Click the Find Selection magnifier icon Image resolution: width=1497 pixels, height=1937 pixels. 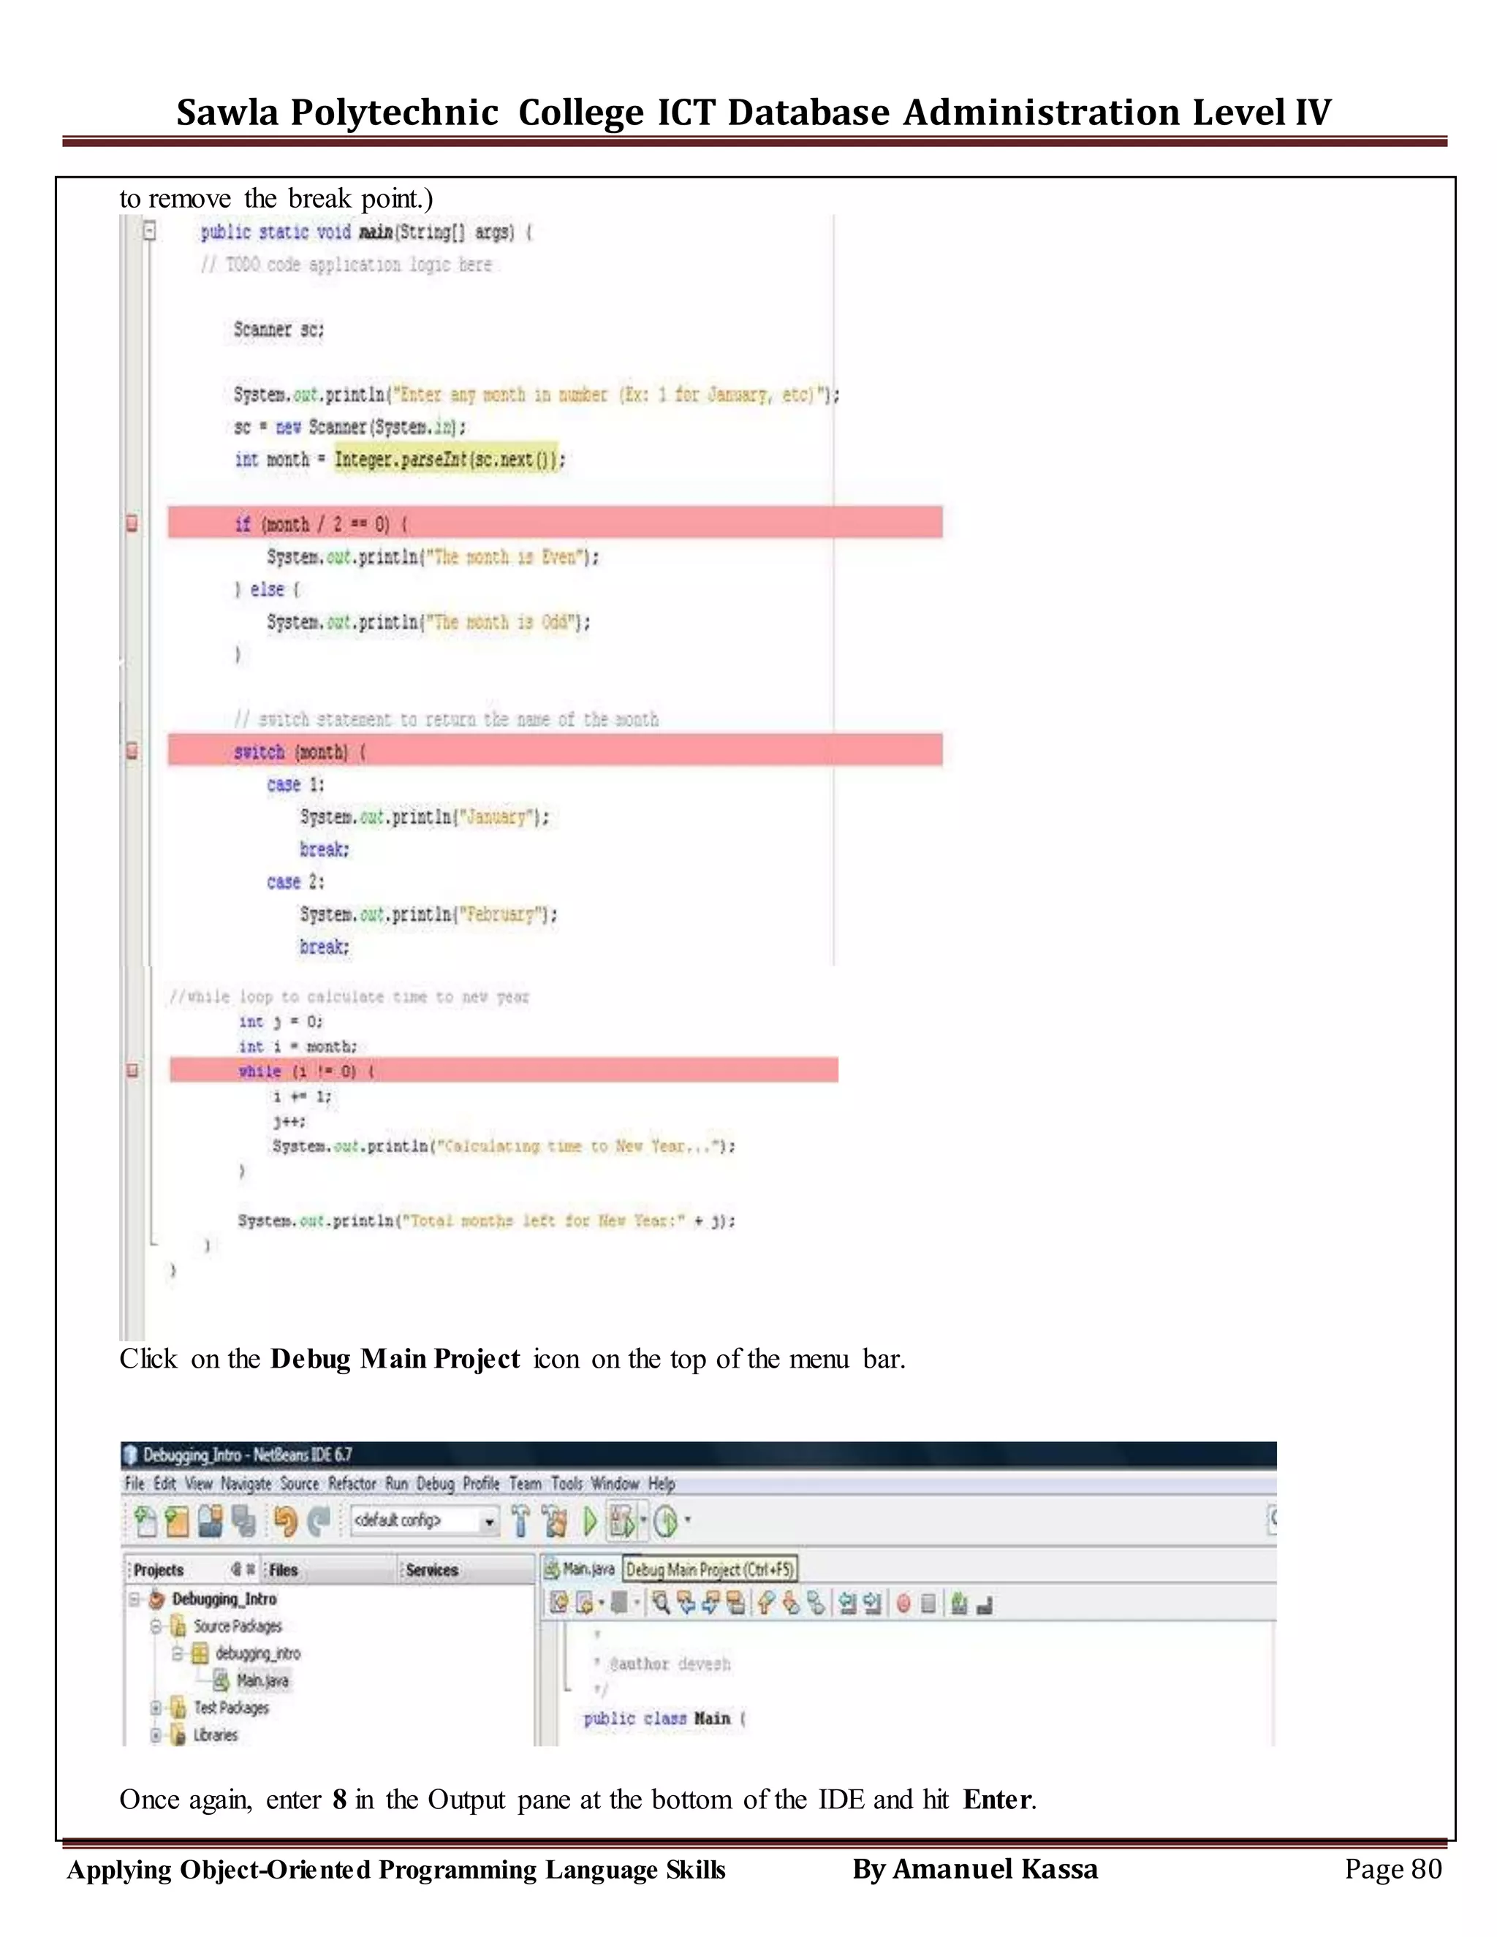[661, 1603]
